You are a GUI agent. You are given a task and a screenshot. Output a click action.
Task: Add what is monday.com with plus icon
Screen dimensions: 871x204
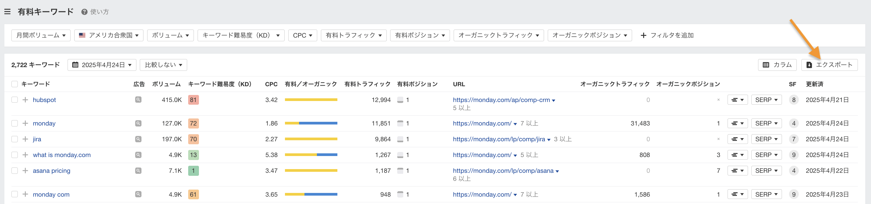[25, 155]
